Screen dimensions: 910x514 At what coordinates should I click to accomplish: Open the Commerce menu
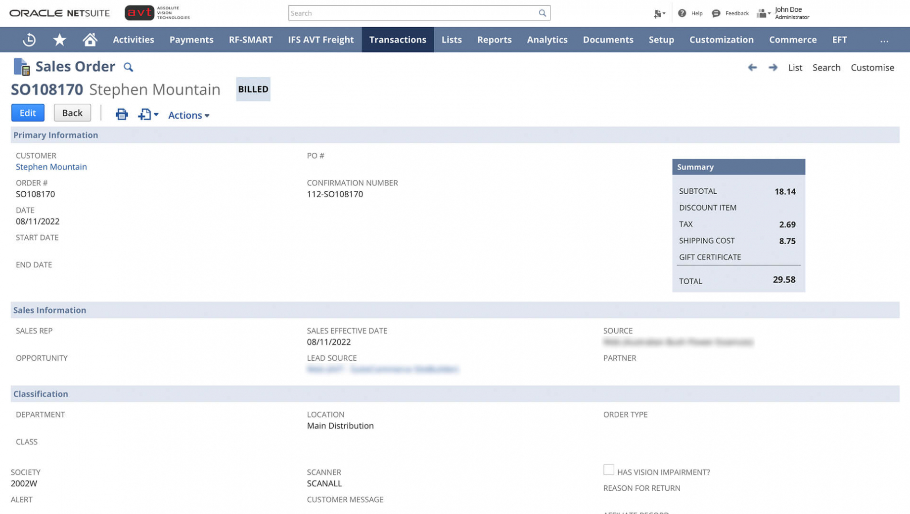(793, 40)
